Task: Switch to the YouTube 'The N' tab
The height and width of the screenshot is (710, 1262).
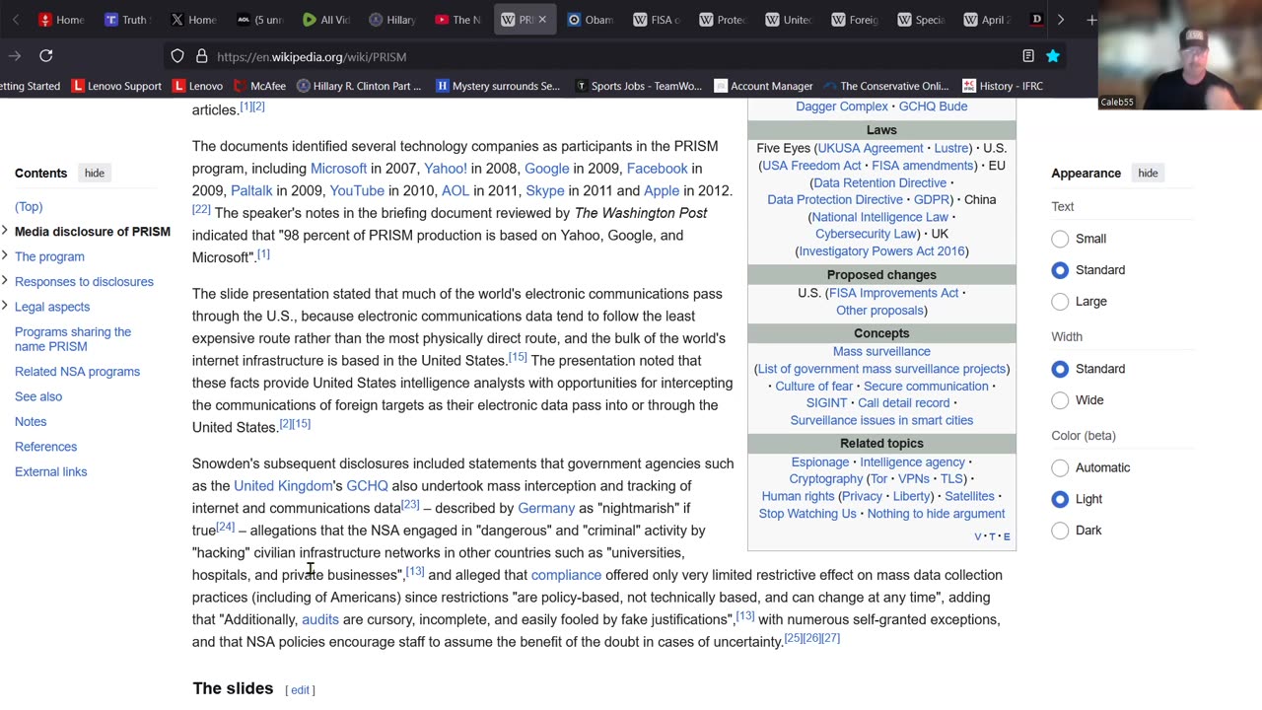Action: click(457, 20)
